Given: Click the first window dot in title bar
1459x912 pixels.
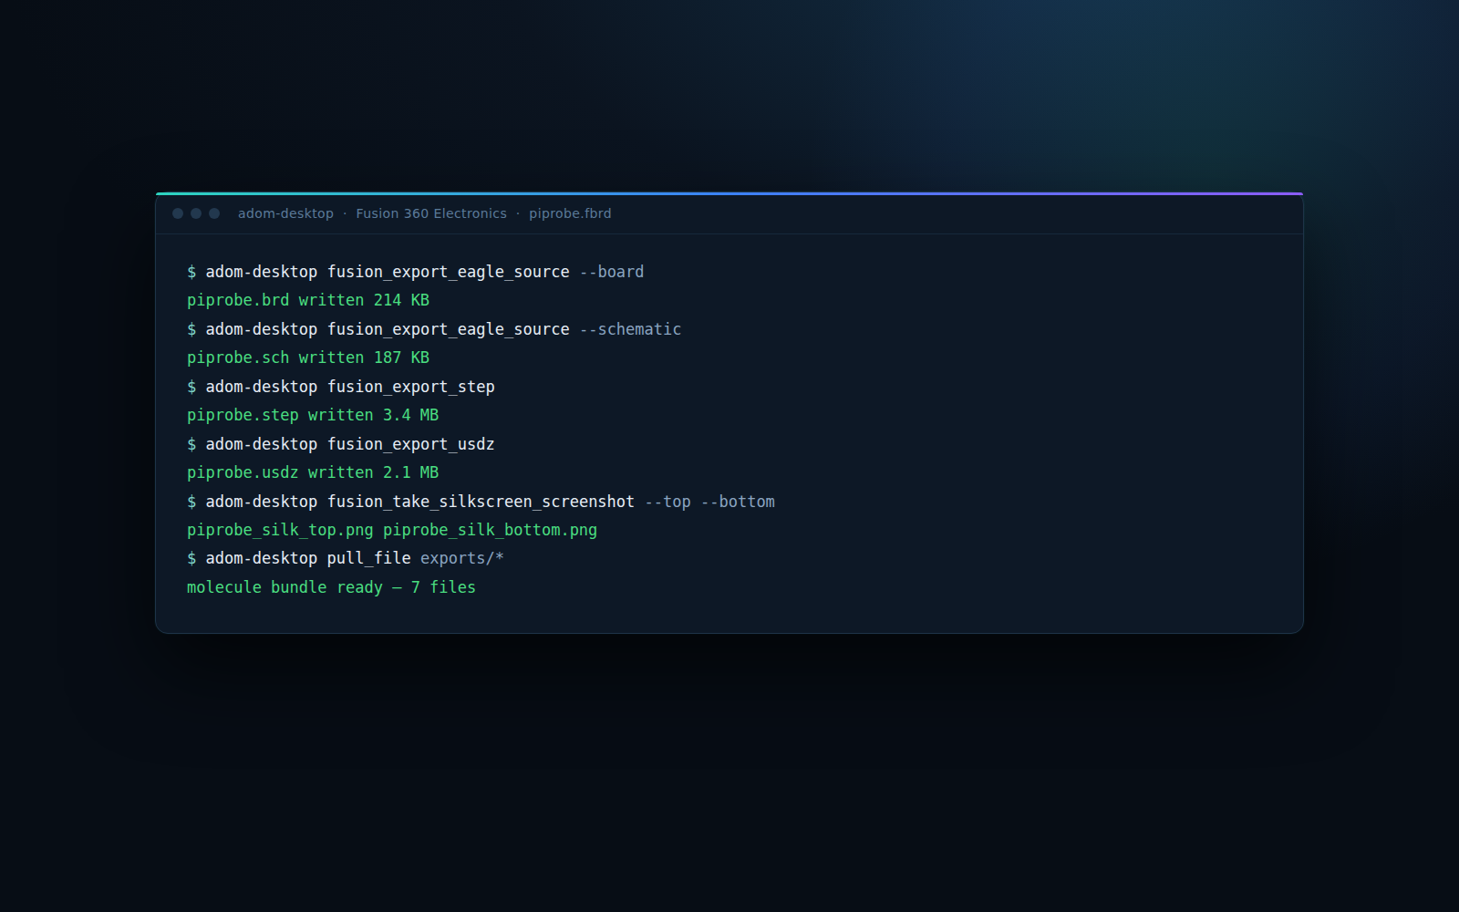Looking at the screenshot, I should 178,213.
